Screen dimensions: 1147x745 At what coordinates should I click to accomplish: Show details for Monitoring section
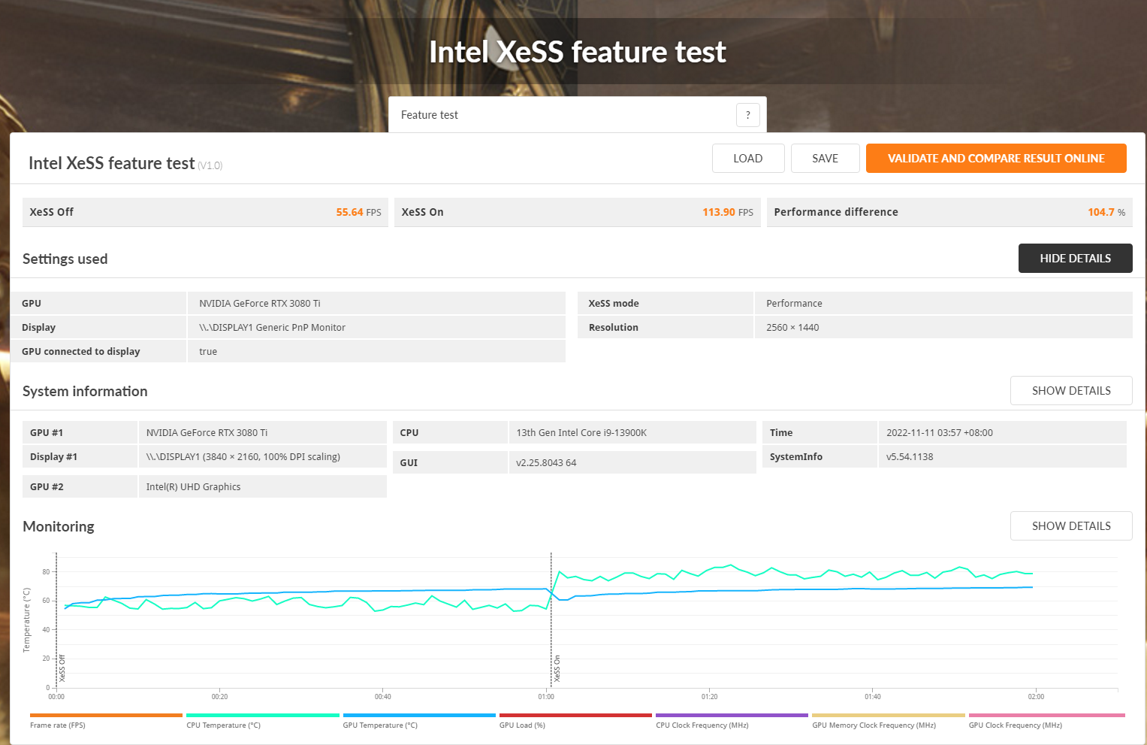(x=1071, y=526)
